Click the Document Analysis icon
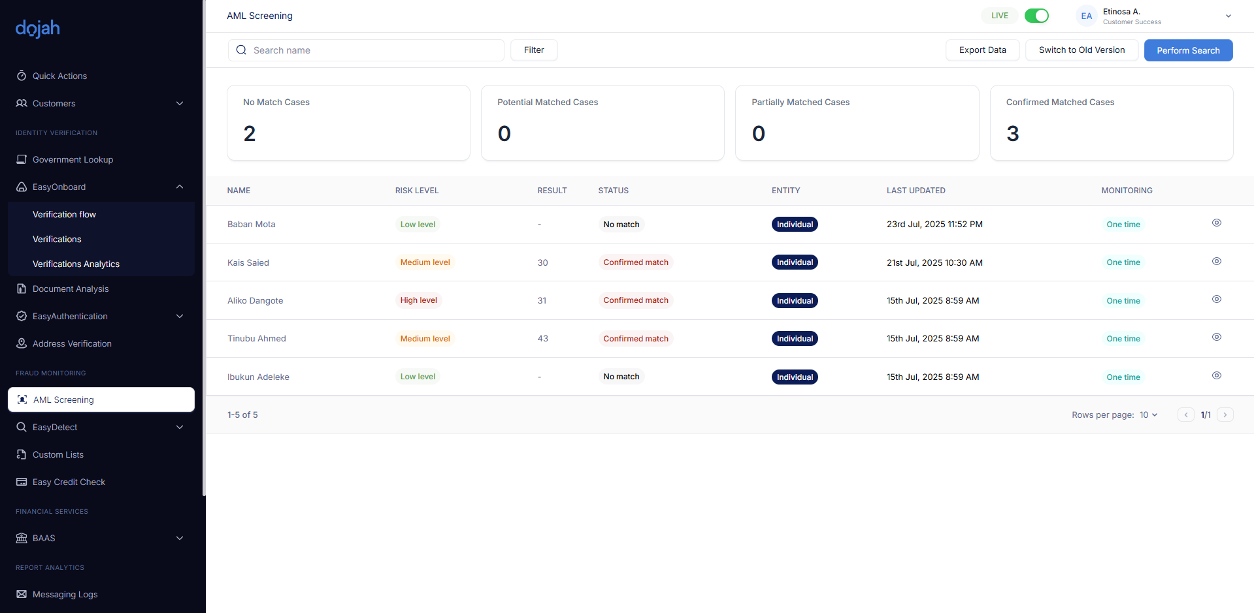 point(22,289)
